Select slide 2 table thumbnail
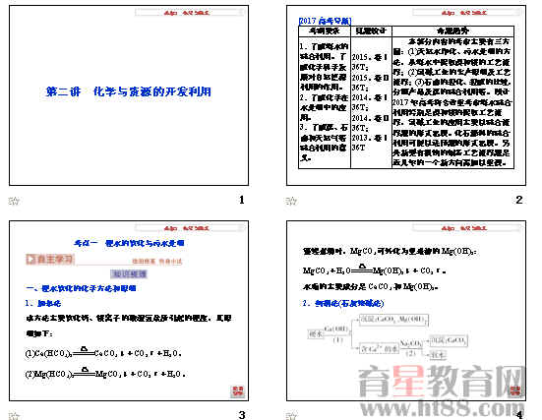This screenshot has width=542, height=420. [406, 95]
